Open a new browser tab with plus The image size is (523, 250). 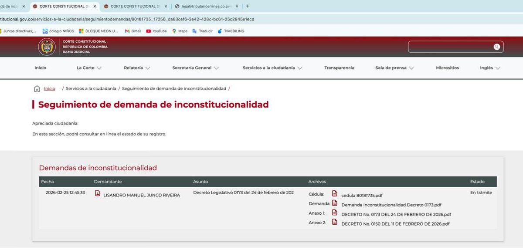pyautogui.click(x=248, y=6)
